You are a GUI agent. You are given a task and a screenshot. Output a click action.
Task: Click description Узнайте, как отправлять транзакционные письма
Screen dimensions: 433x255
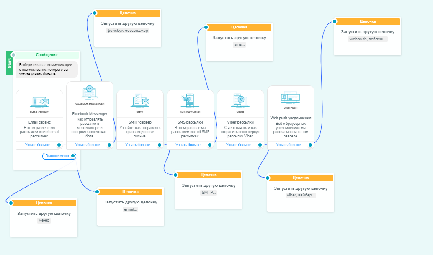click(x=140, y=132)
